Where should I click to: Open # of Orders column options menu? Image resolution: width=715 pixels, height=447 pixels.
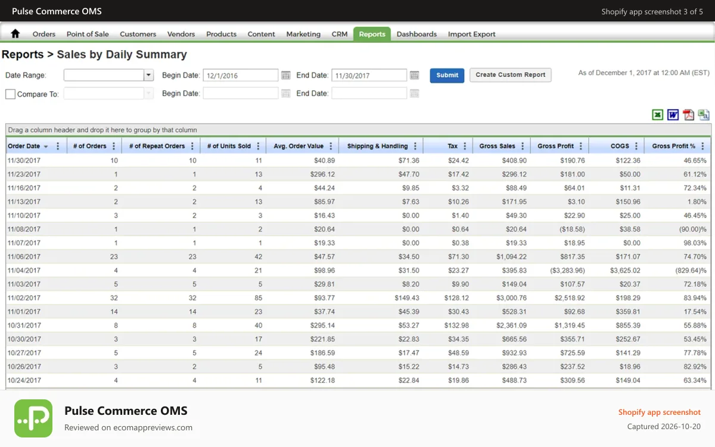pyautogui.click(x=114, y=146)
